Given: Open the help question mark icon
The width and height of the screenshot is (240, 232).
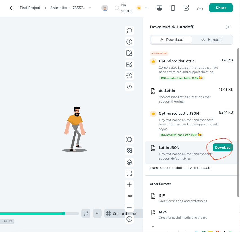Looking at the screenshot, I should [x=129, y=219].
